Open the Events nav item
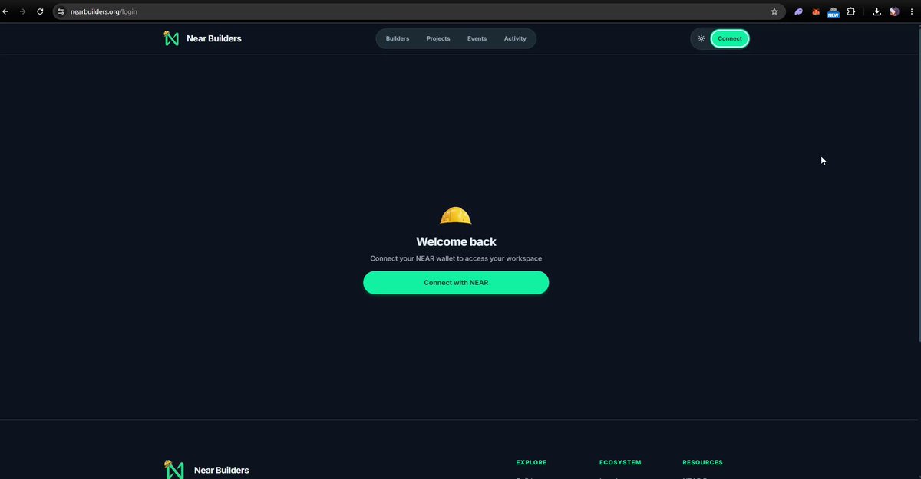Image resolution: width=921 pixels, height=479 pixels. (477, 38)
